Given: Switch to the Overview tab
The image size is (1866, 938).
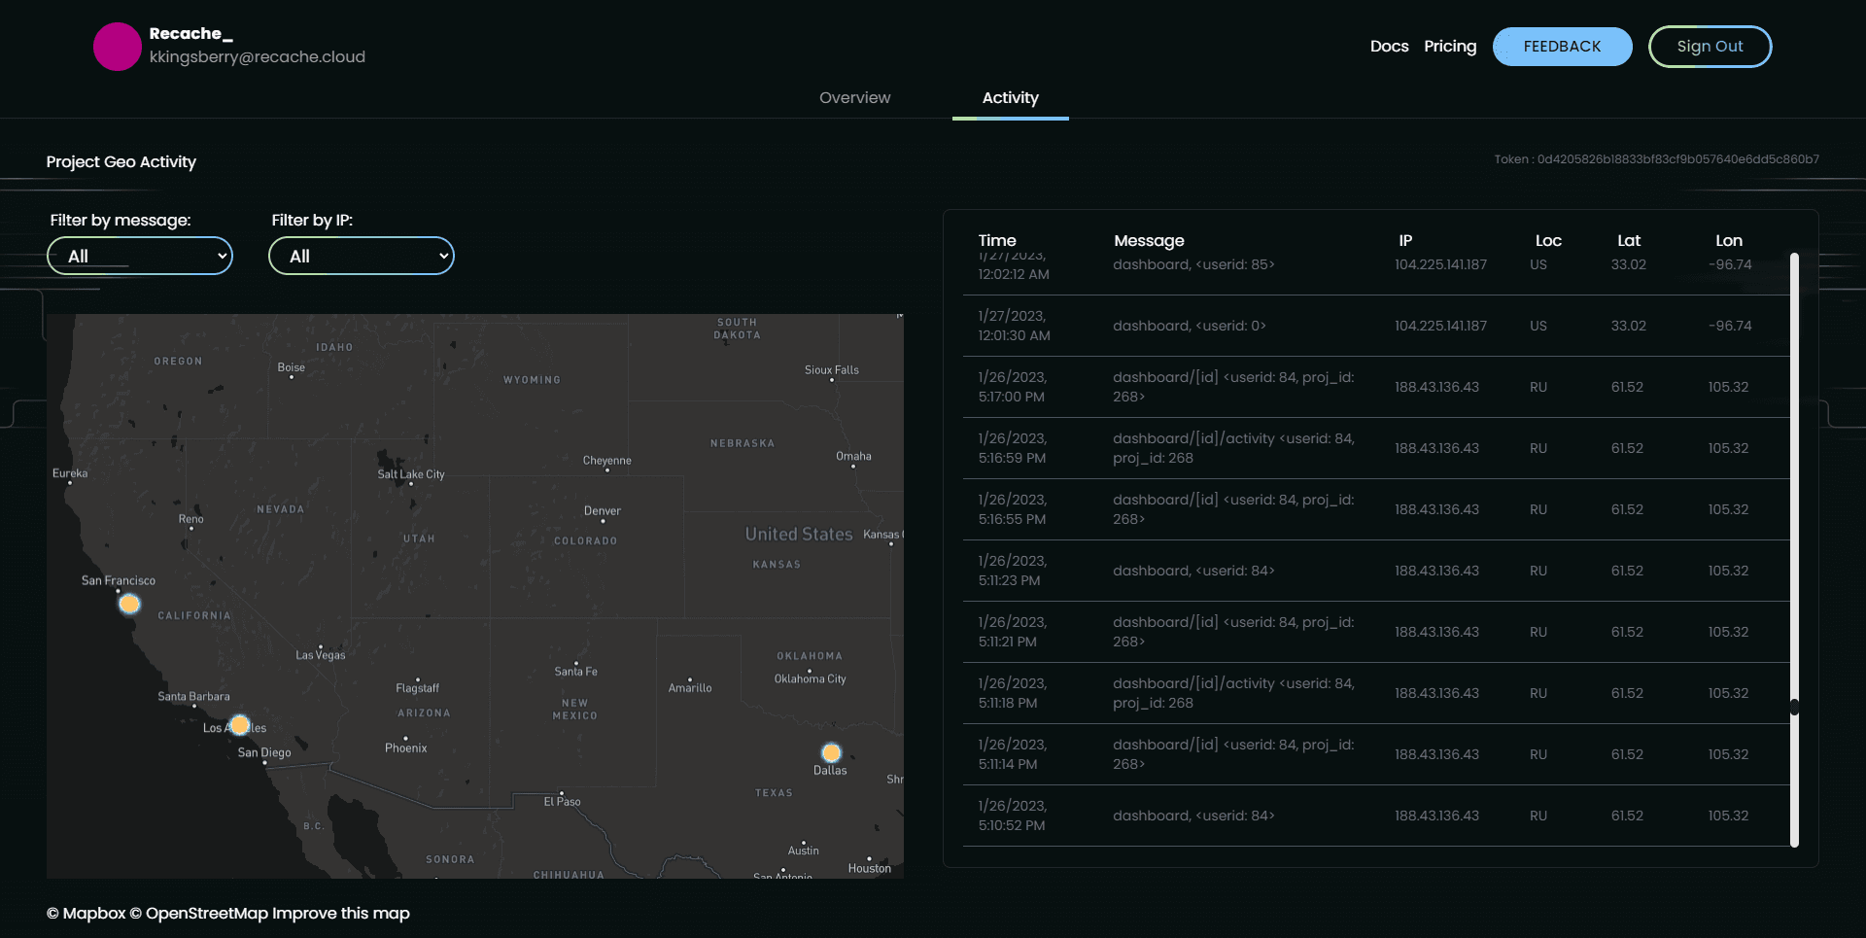Looking at the screenshot, I should pyautogui.click(x=854, y=98).
